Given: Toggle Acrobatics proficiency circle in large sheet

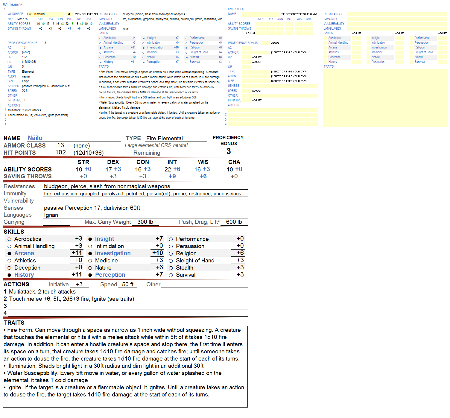Looking at the screenshot, I should pos(10,239).
